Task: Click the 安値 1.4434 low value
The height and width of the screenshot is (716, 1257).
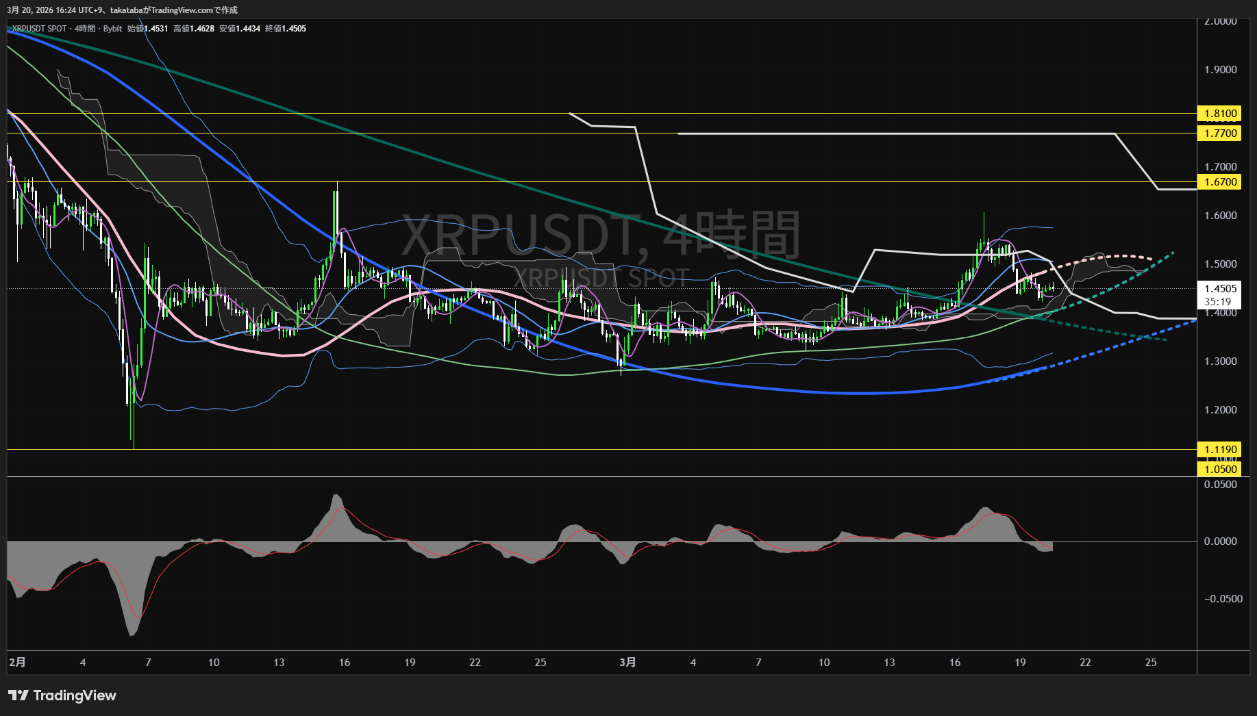Action: (x=240, y=29)
